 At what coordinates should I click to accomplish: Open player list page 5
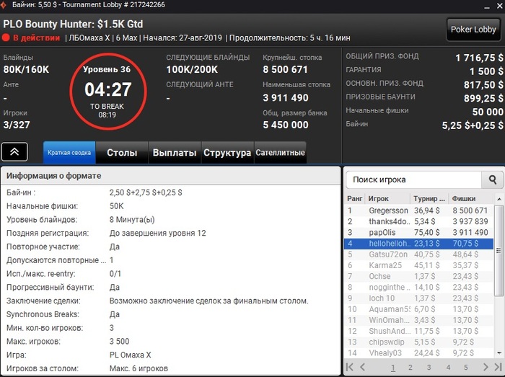coord(466,368)
